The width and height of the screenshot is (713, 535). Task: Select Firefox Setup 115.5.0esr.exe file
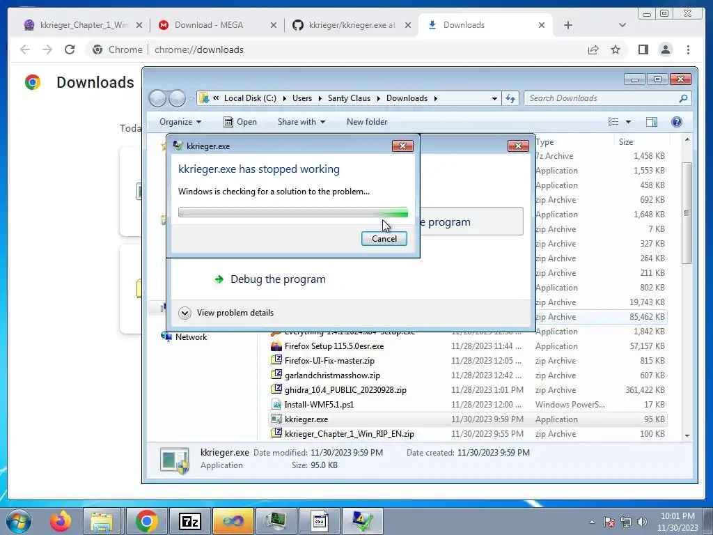pyautogui.click(x=334, y=346)
